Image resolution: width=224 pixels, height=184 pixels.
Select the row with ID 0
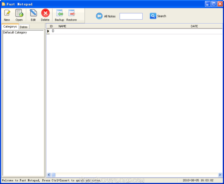134,31
